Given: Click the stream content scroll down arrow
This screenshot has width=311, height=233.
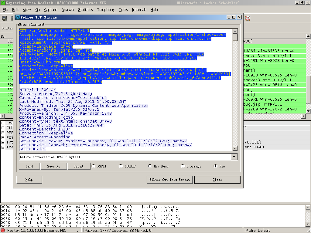Looking at the screenshot, I should [235, 148].
